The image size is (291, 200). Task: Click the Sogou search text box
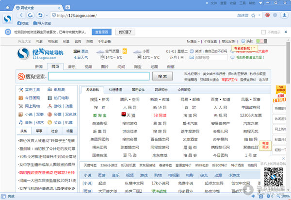pyautogui.click(x=99, y=76)
